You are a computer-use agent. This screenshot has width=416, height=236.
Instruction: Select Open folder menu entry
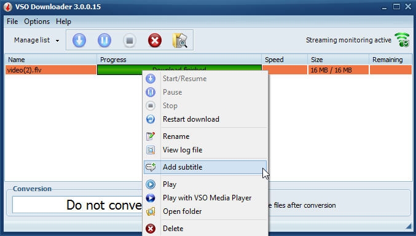click(x=205, y=211)
